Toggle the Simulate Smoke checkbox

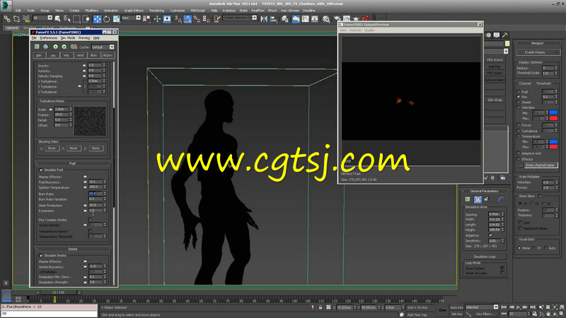tap(41, 256)
